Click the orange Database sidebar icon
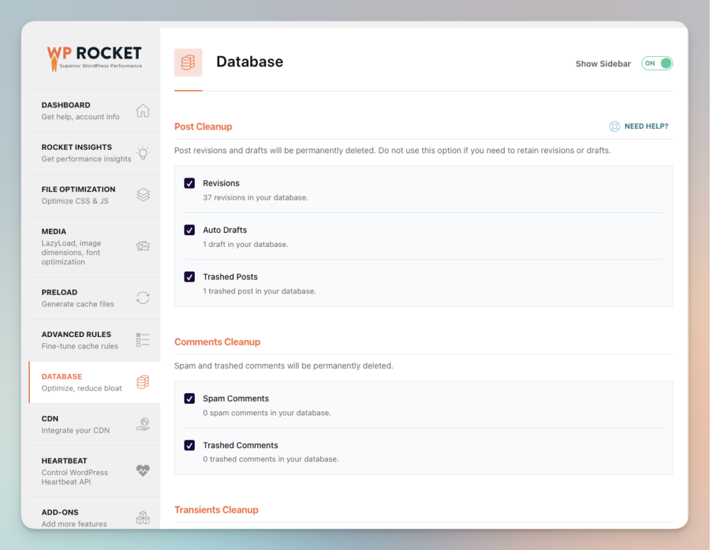Screen dimensions: 710x550 tap(143, 382)
